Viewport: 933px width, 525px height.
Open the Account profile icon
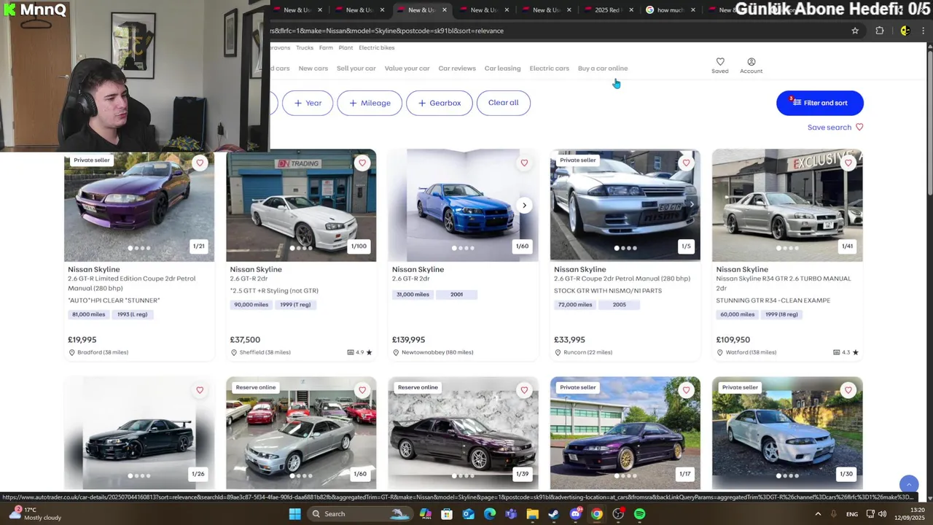coord(751,65)
